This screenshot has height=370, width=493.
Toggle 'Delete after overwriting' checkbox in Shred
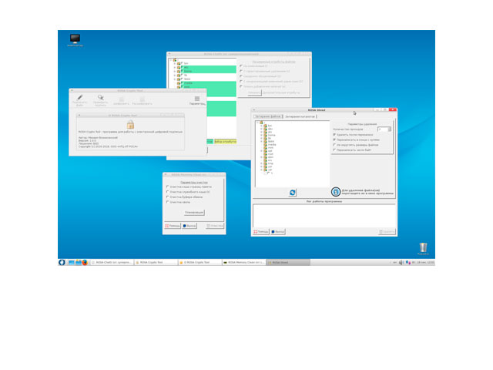pos(334,134)
